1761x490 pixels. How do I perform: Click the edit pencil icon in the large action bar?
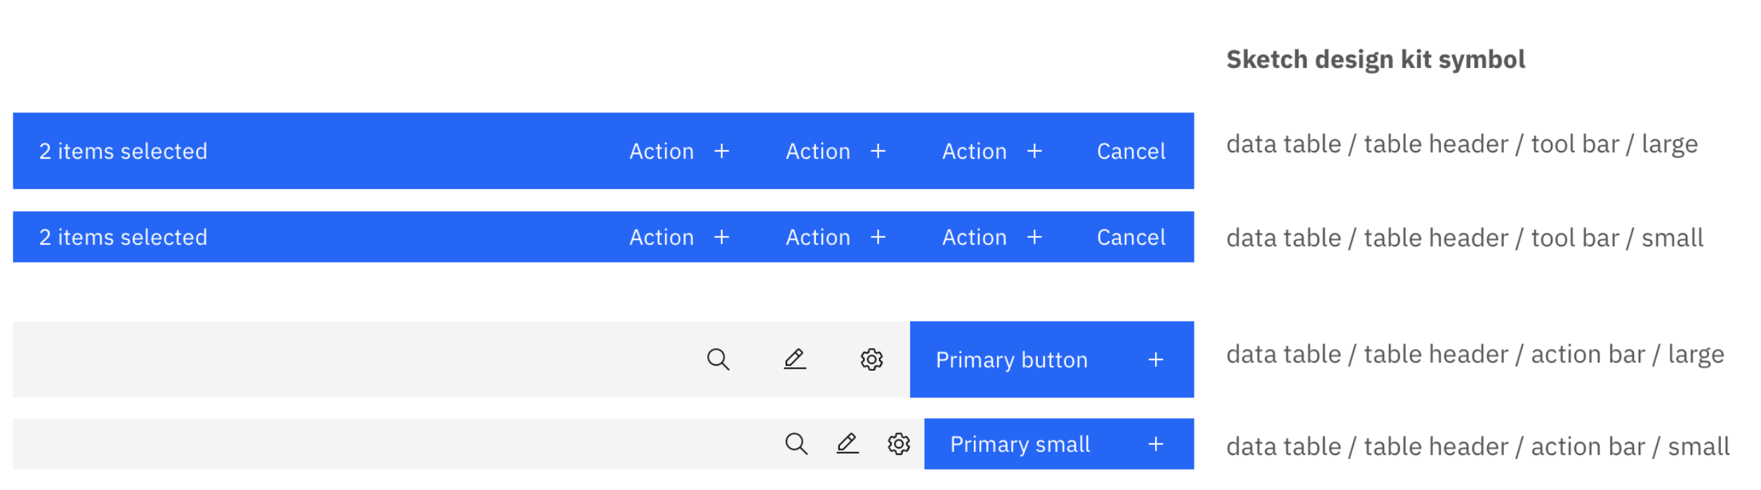coord(795,360)
